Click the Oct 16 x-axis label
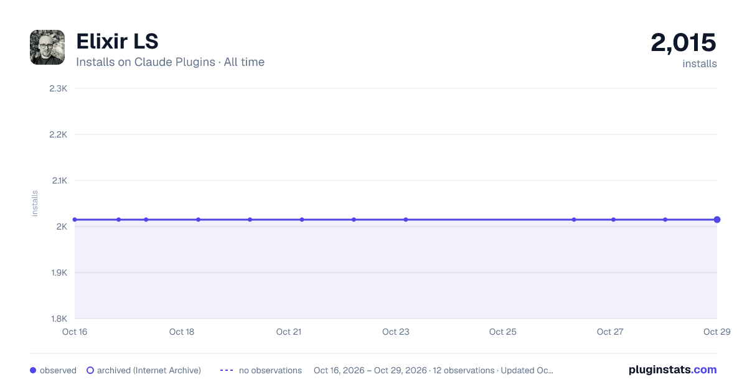This screenshot has height=392, width=747. 75,332
